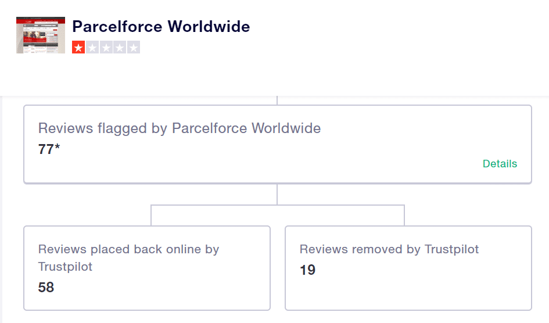Click the asterisk after the 77 count

click(57, 148)
